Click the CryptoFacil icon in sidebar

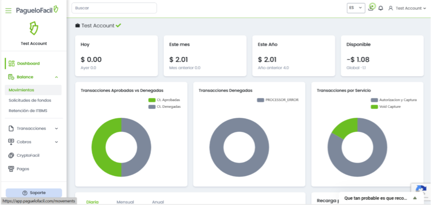point(12,155)
